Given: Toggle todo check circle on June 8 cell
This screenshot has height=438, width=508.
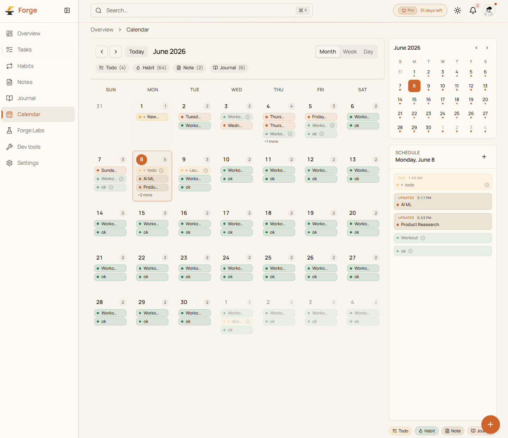Looking at the screenshot, I should click(161, 171).
